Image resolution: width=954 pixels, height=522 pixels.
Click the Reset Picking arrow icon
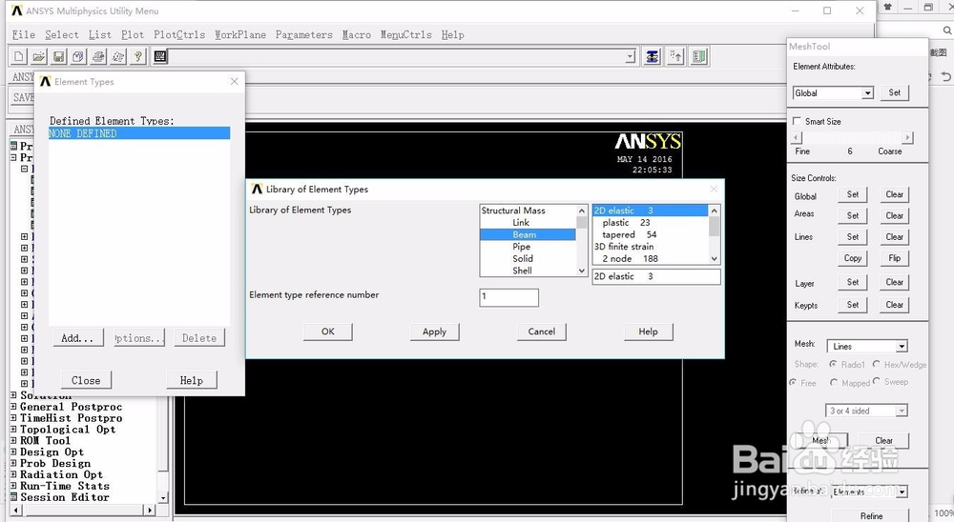[676, 56]
